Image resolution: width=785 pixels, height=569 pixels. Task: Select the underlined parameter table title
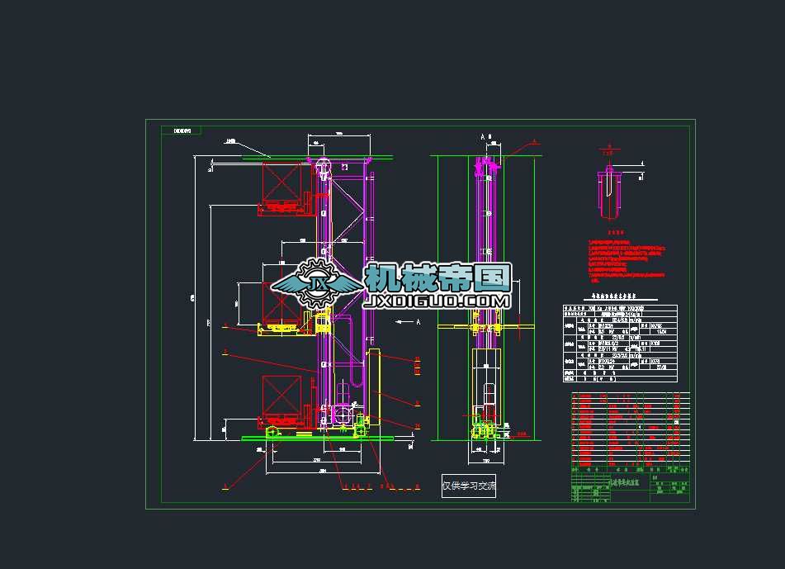(x=620, y=296)
